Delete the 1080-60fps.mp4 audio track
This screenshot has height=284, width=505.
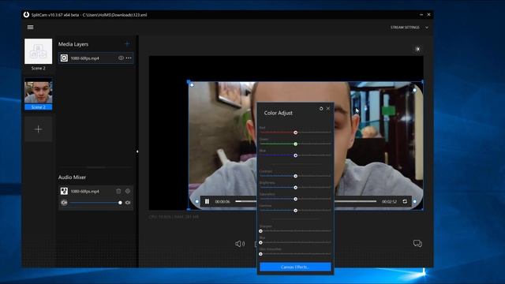click(x=118, y=191)
